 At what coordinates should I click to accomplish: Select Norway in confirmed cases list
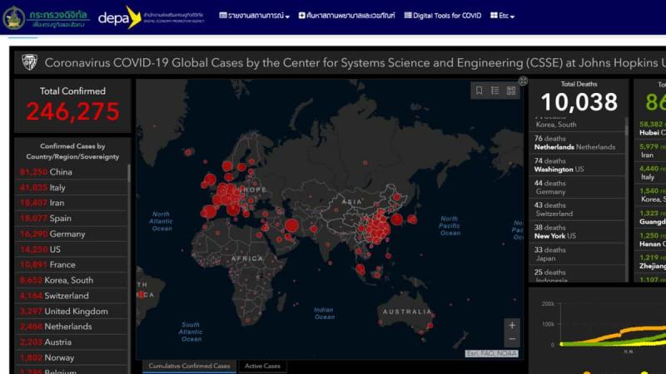pos(72,357)
